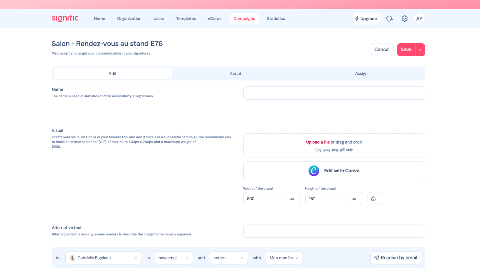Screen dimensions: 480x270
Task: Switch to the Assign tab
Action: coord(361,73)
